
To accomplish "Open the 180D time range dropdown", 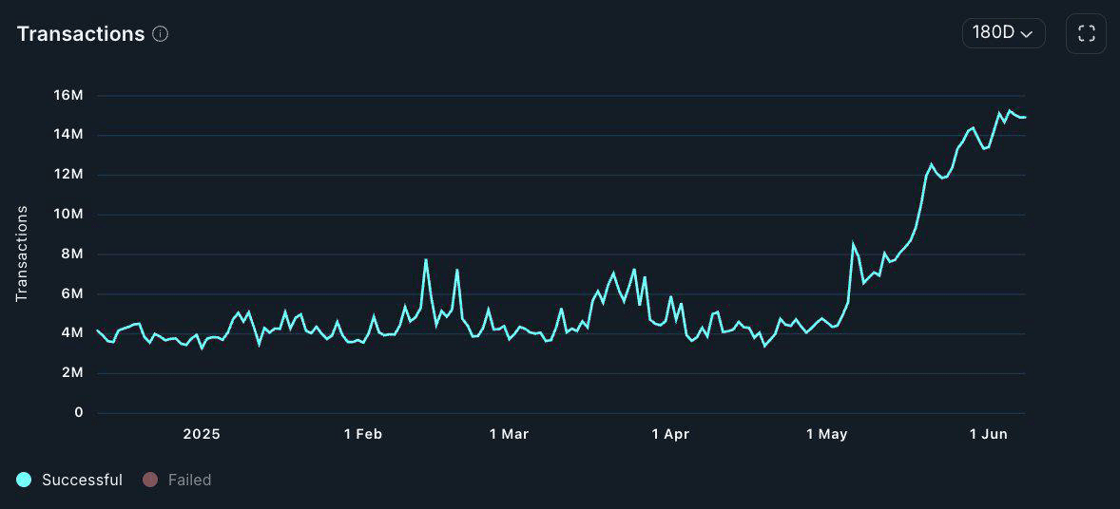I will (x=1004, y=33).
